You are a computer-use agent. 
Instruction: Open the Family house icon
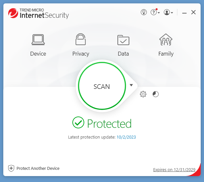[166, 40]
